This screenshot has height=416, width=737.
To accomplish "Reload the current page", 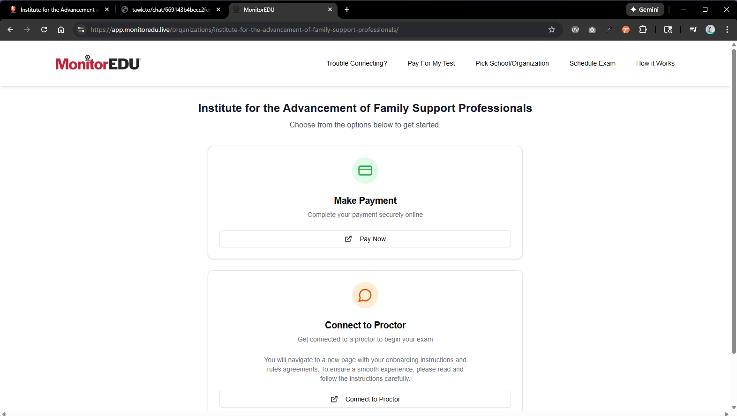I will 44,30.
